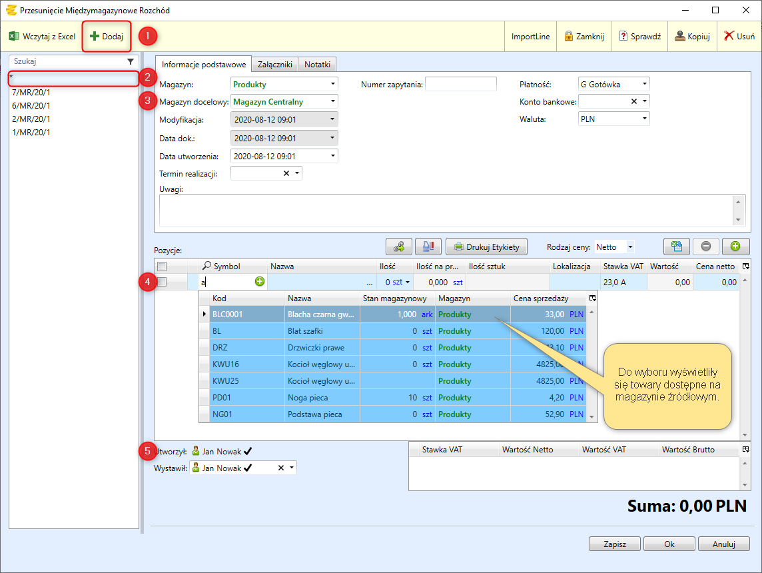
Task: Click the red X Usuń button
Action: point(739,37)
